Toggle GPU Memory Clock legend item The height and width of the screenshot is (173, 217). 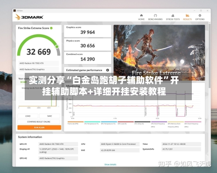click(176, 124)
